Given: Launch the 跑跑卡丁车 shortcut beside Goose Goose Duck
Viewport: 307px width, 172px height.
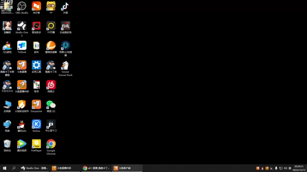Looking at the screenshot, I should point(51,67).
